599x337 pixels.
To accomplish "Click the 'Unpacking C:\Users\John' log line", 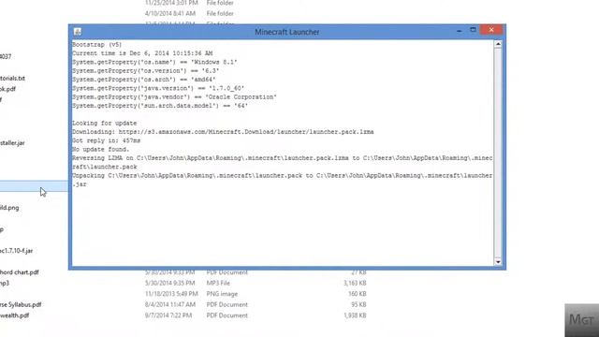I will point(283,181).
